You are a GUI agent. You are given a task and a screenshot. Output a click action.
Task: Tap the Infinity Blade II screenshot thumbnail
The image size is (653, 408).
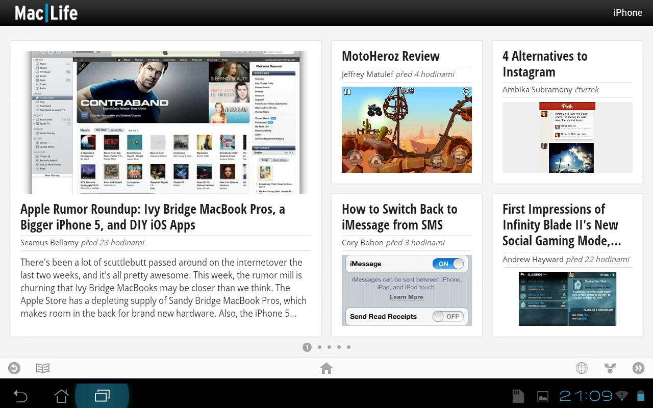567,298
